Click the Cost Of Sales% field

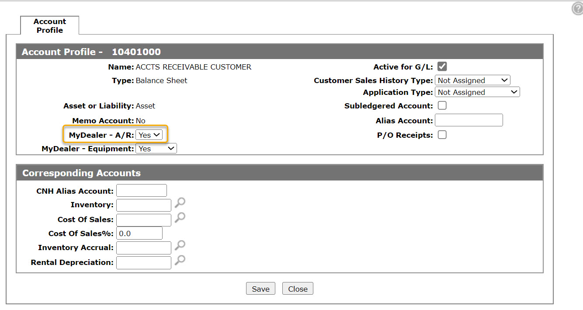point(139,233)
